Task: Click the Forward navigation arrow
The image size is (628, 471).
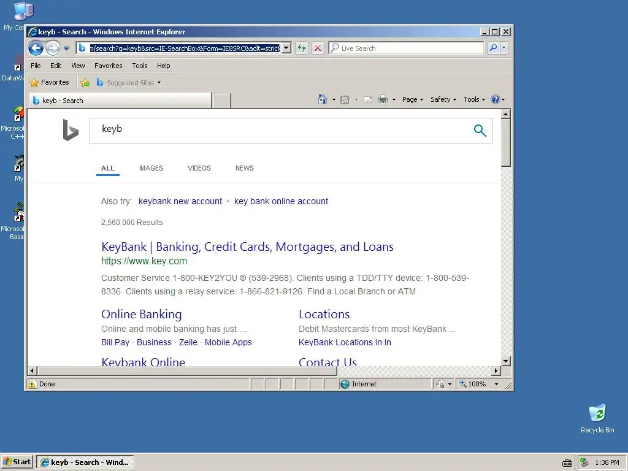Action: [x=53, y=48]
